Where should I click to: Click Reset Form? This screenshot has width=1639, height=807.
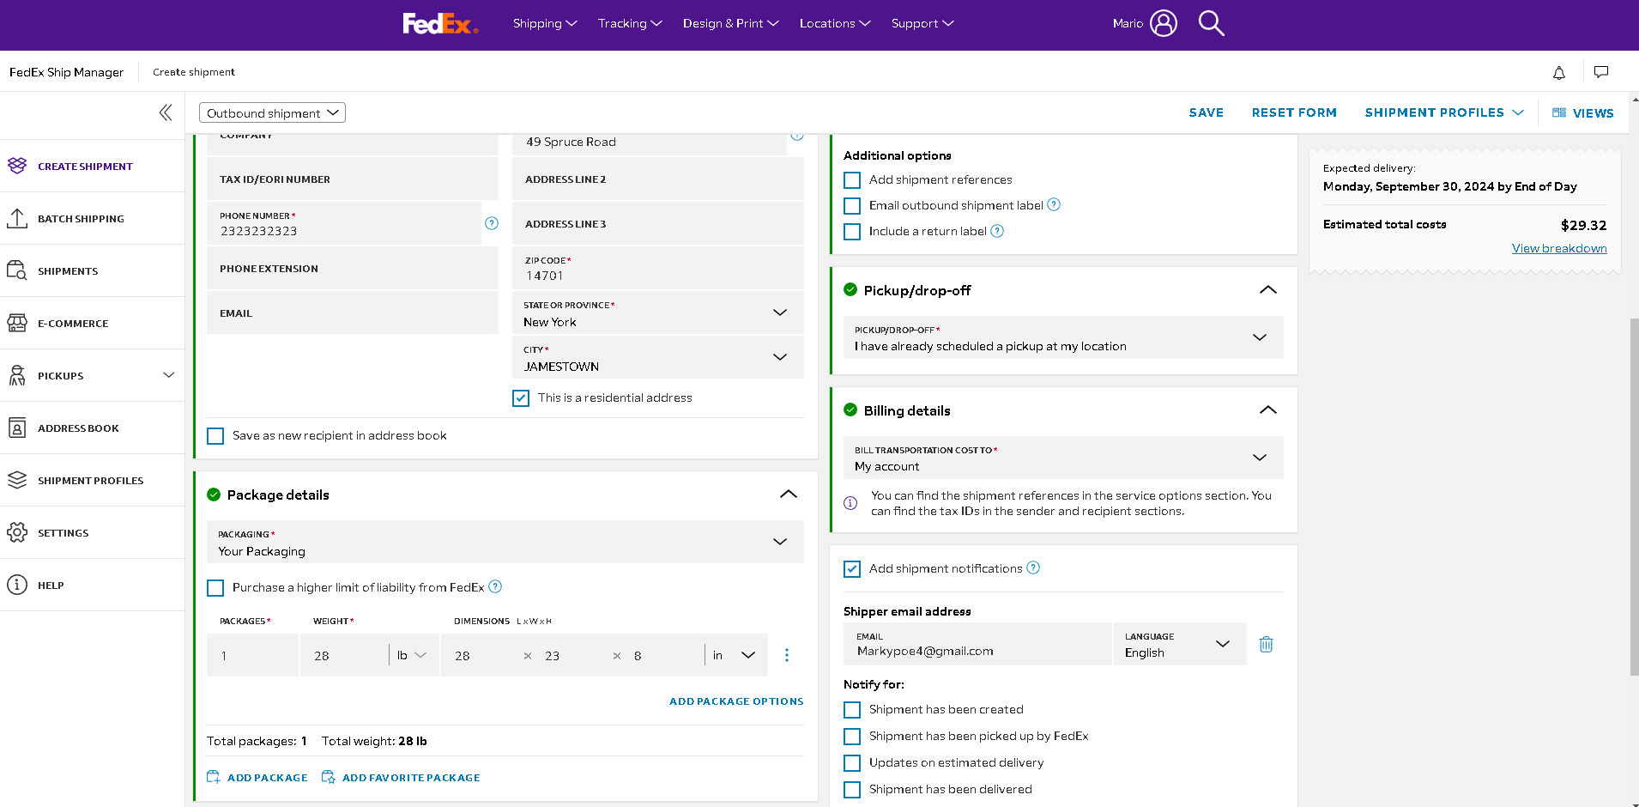1294,112
